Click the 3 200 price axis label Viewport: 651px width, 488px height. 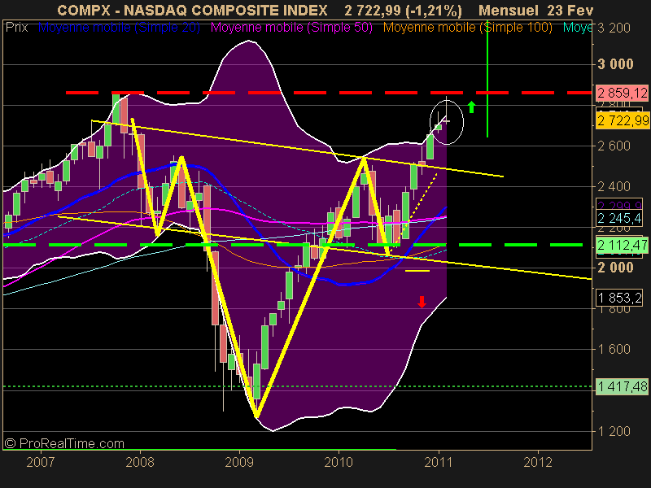[614, 28]
